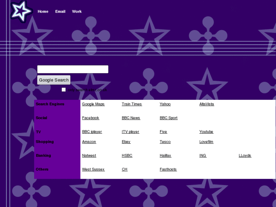The width and height of the screenshot is (276, 207).
Task: Visit the Ebay link
Action: pos(126,142)
